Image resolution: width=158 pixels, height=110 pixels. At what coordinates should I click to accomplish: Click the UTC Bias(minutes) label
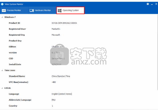pos(18,82)
